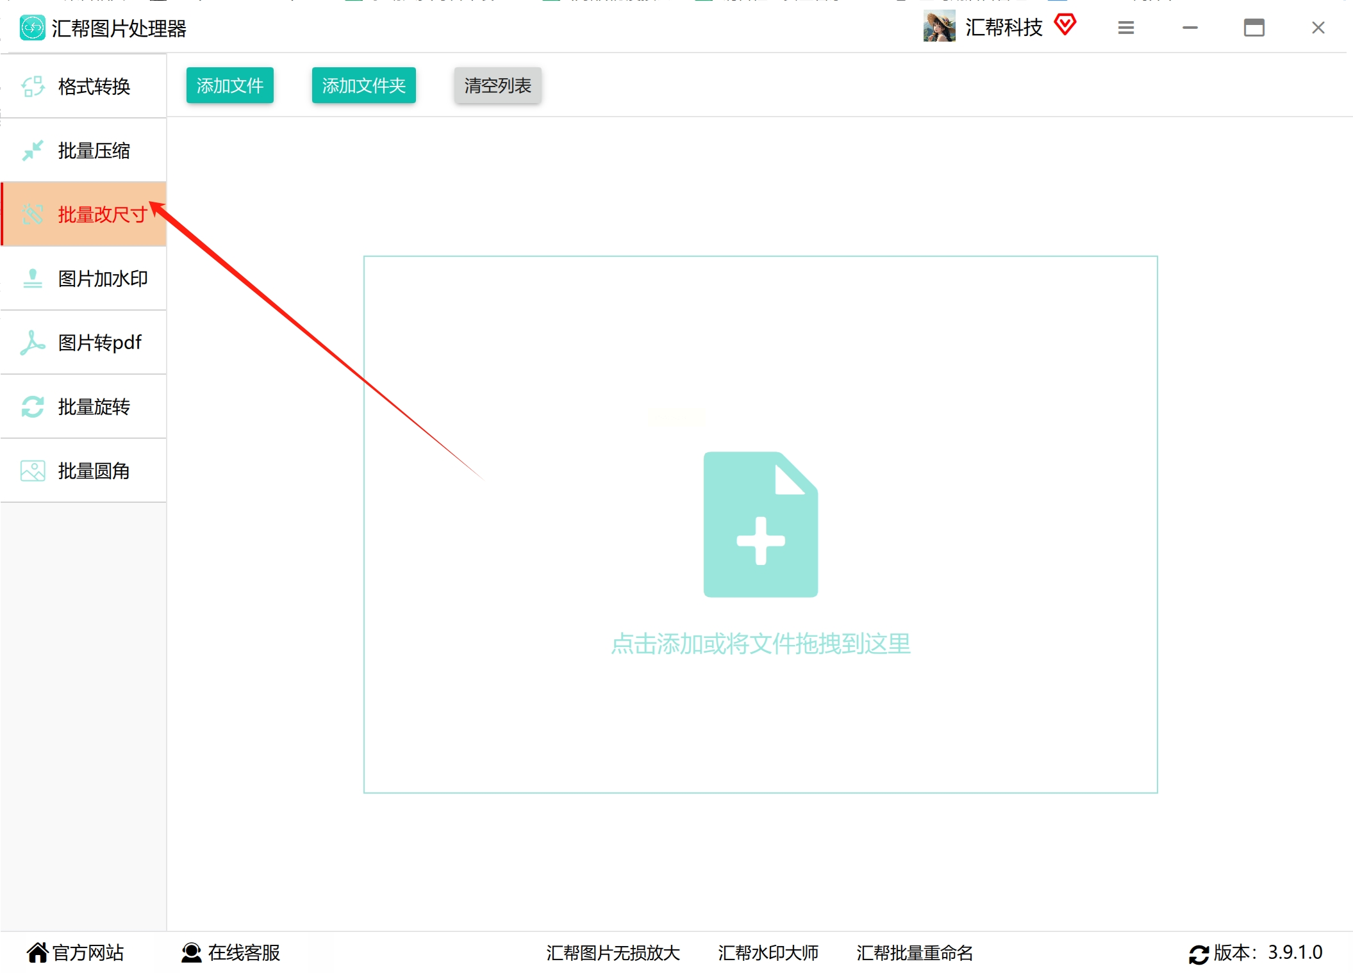The height and width of the screenshot is (973, 1353).
Task: Click the user avatar picture
Action: click(x=939, y=27)
